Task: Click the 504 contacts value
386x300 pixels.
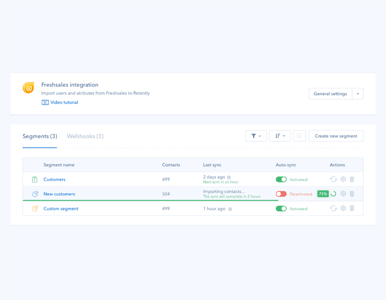Action: tap(166, 194)
